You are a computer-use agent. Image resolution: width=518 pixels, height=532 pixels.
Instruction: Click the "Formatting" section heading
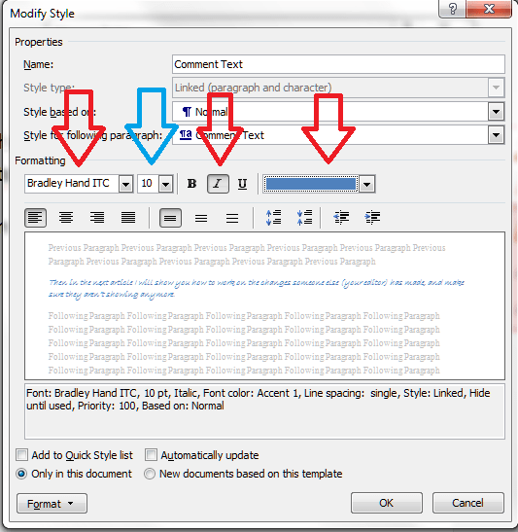(40, 160)
